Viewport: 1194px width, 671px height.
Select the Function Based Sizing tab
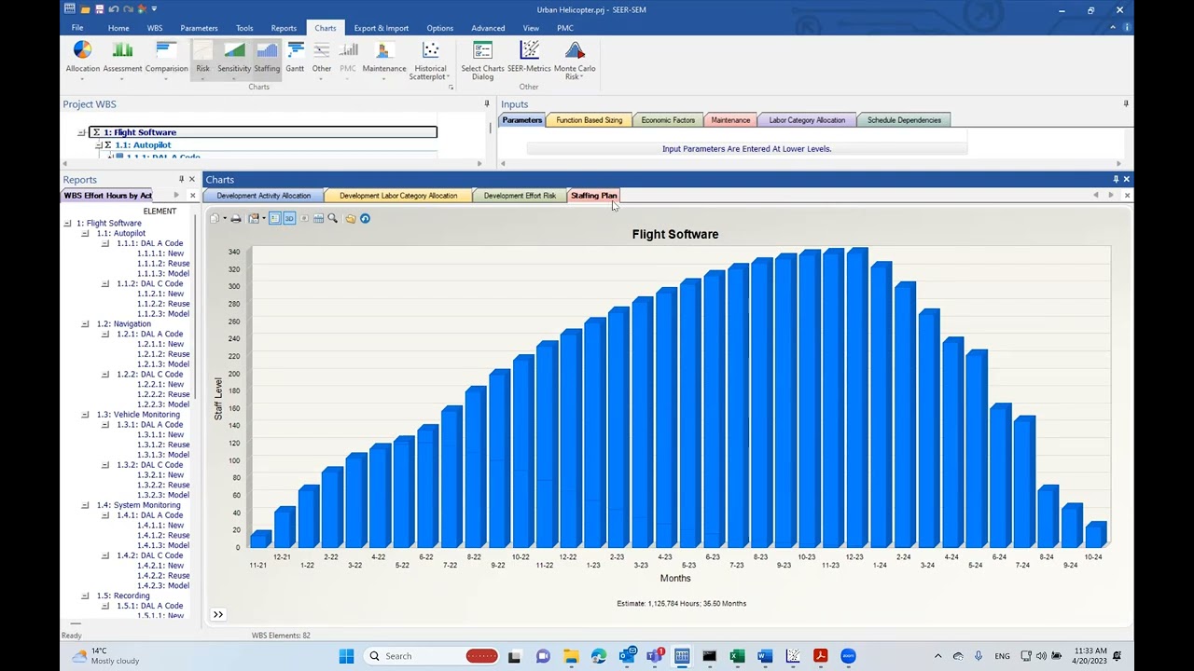(589, 120)
